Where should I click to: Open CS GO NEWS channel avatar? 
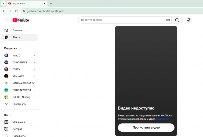point(6,62)
